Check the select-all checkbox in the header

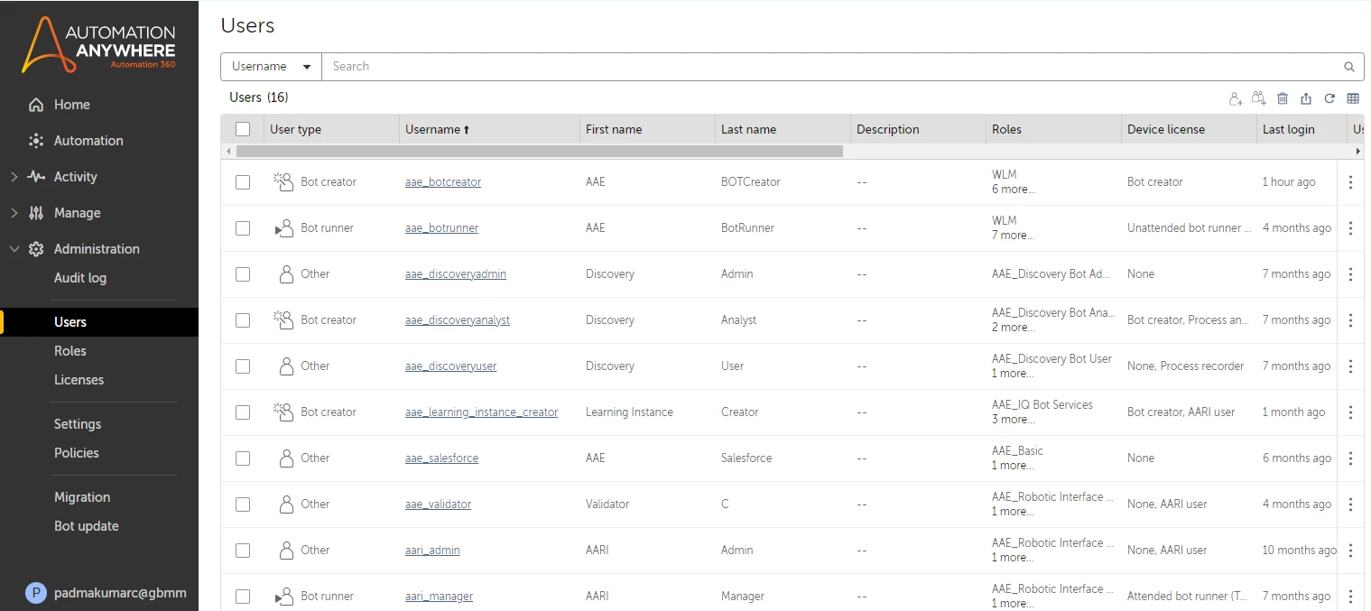242,128
